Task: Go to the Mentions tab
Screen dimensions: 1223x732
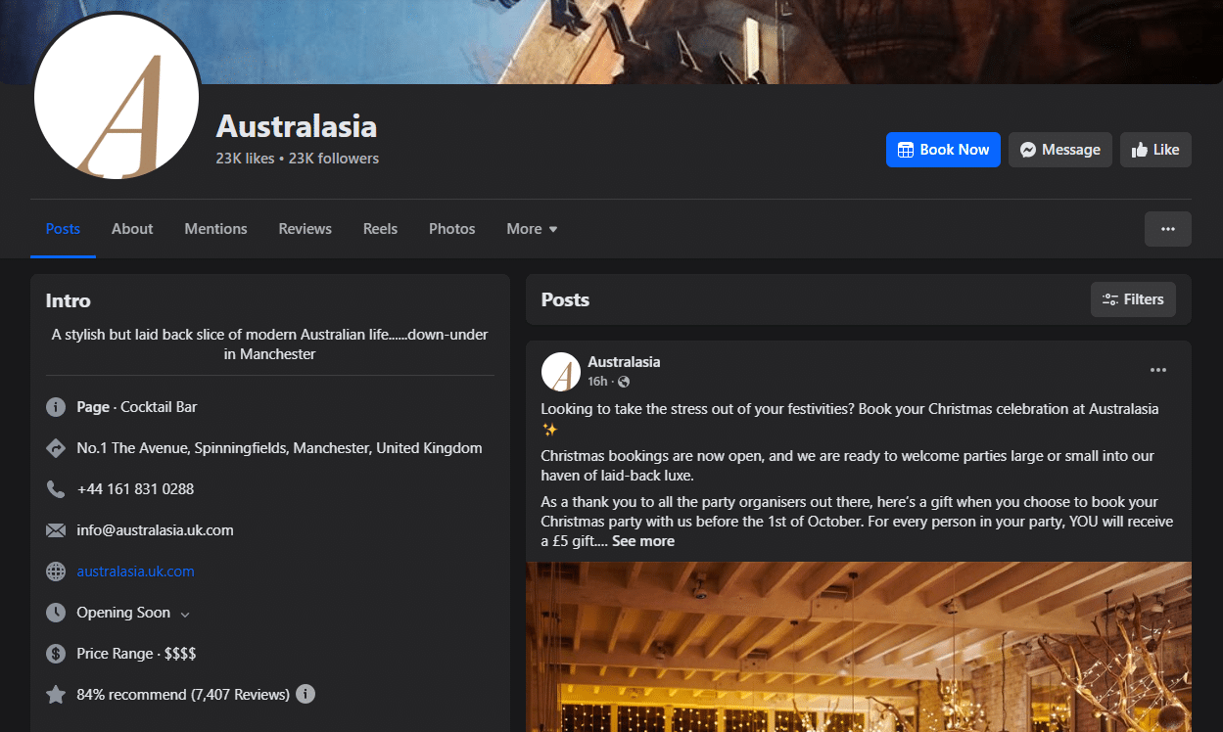Action: 215,229
